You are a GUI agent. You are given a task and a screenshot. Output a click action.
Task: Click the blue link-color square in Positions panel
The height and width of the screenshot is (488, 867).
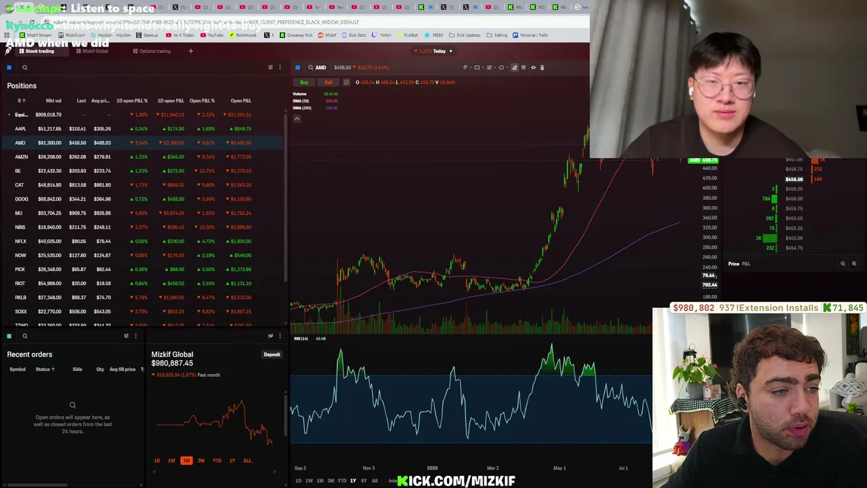pyautogui.click(x=9, y=67)
